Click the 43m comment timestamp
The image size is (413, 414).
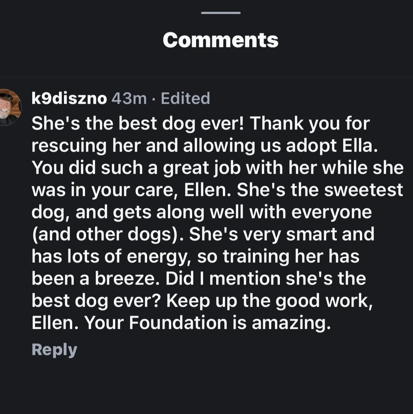[129, 99]
